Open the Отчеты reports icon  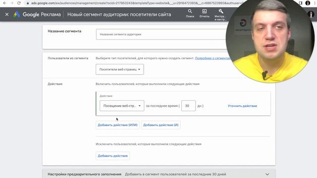coord(205,13)
